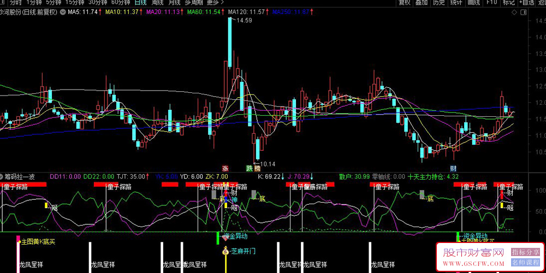The image size is (546, 273).
Task: Open the 历史 history button
Action: click(x=439, y=2)
